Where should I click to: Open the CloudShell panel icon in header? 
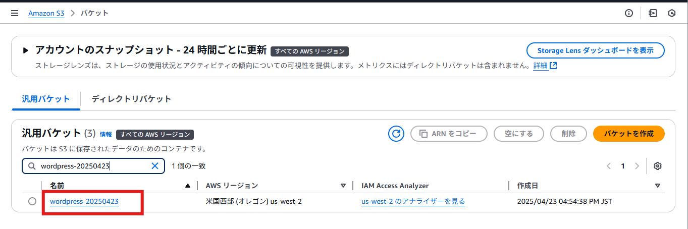point(653,14)
